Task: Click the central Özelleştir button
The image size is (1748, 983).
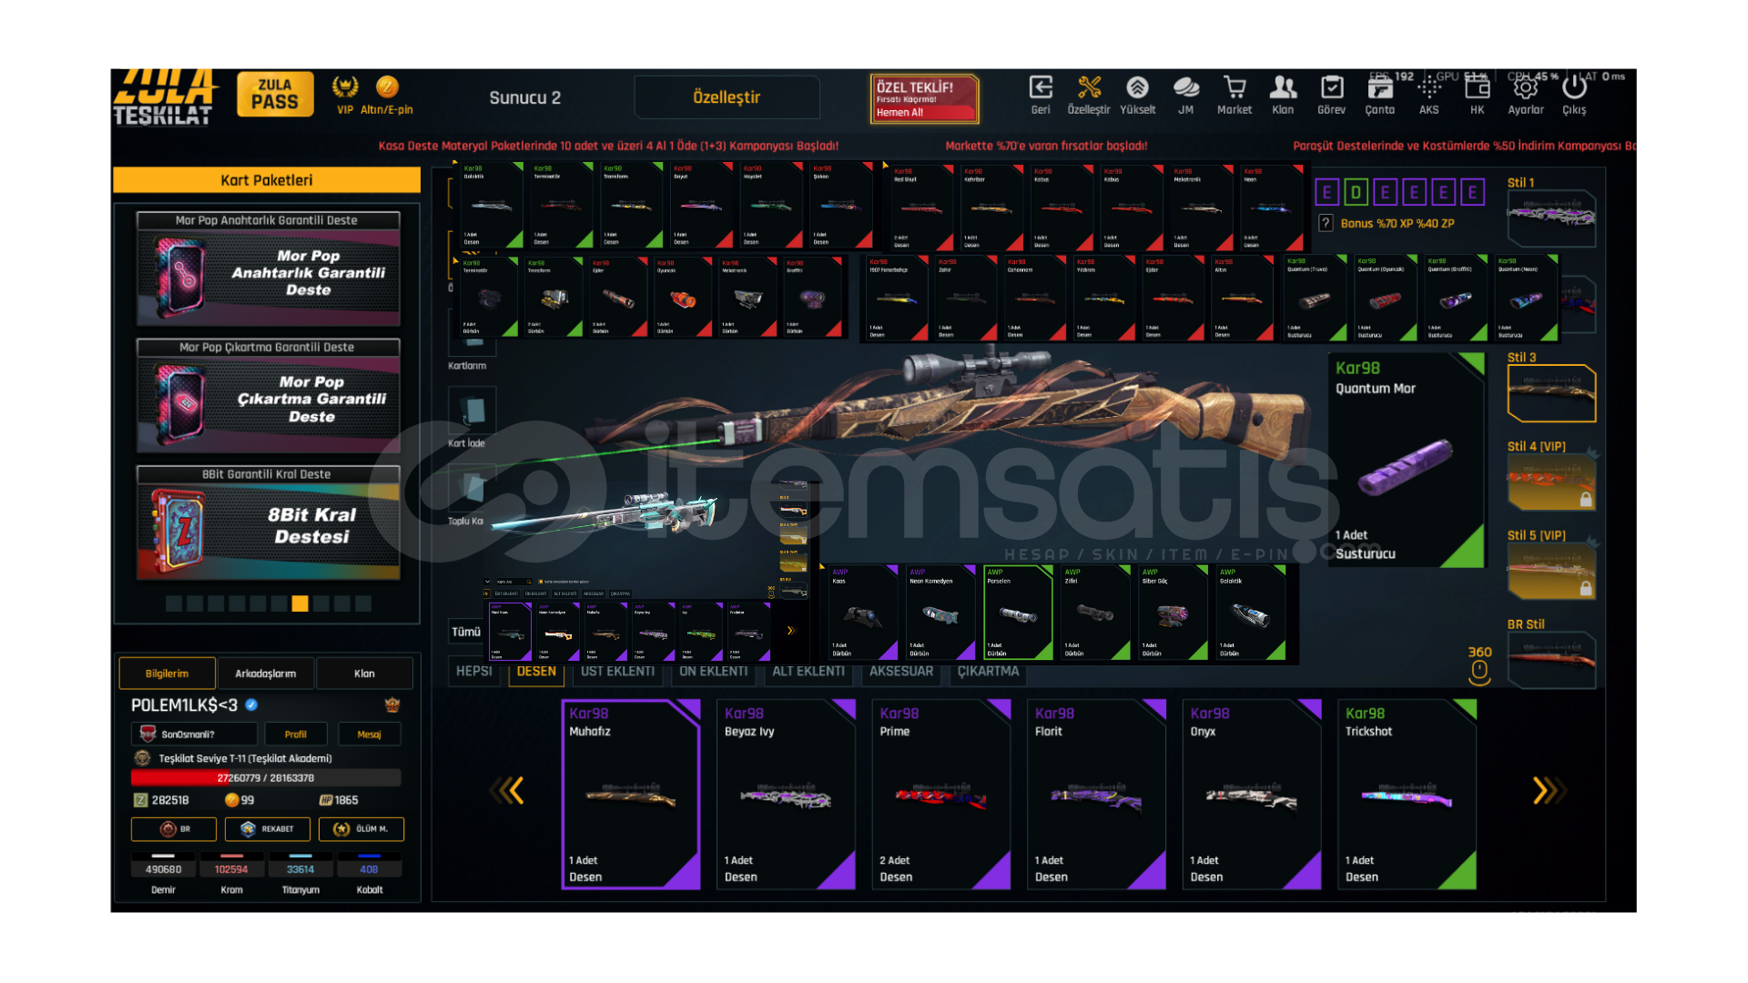Action: click(727, 97)
